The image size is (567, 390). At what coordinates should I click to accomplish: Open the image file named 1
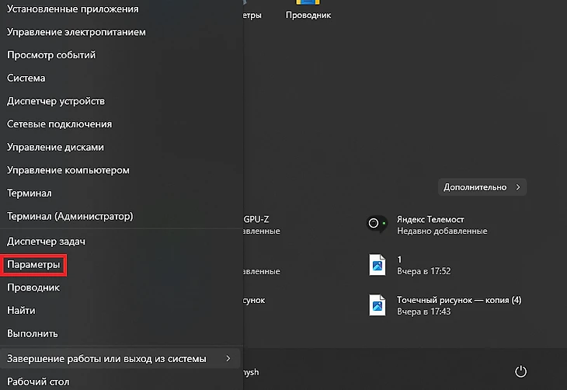pyautogui.click(x=377, y=265)
